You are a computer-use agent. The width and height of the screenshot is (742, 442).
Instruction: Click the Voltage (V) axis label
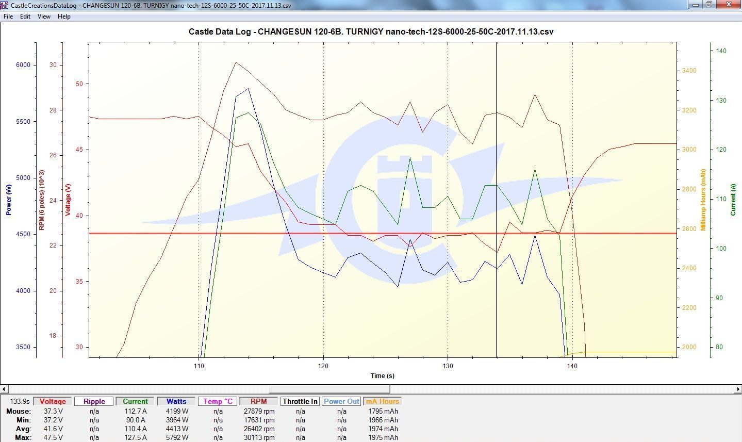pos(68,200)
